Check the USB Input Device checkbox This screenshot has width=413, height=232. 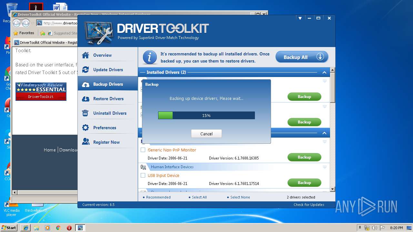coord(143,175)
